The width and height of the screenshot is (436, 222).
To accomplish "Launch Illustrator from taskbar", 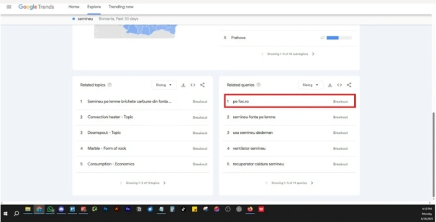I will tap(117, 209).
